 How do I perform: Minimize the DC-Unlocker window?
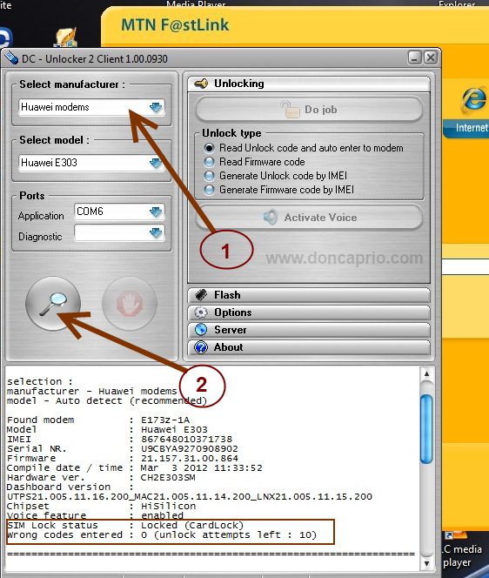(415, 57)
